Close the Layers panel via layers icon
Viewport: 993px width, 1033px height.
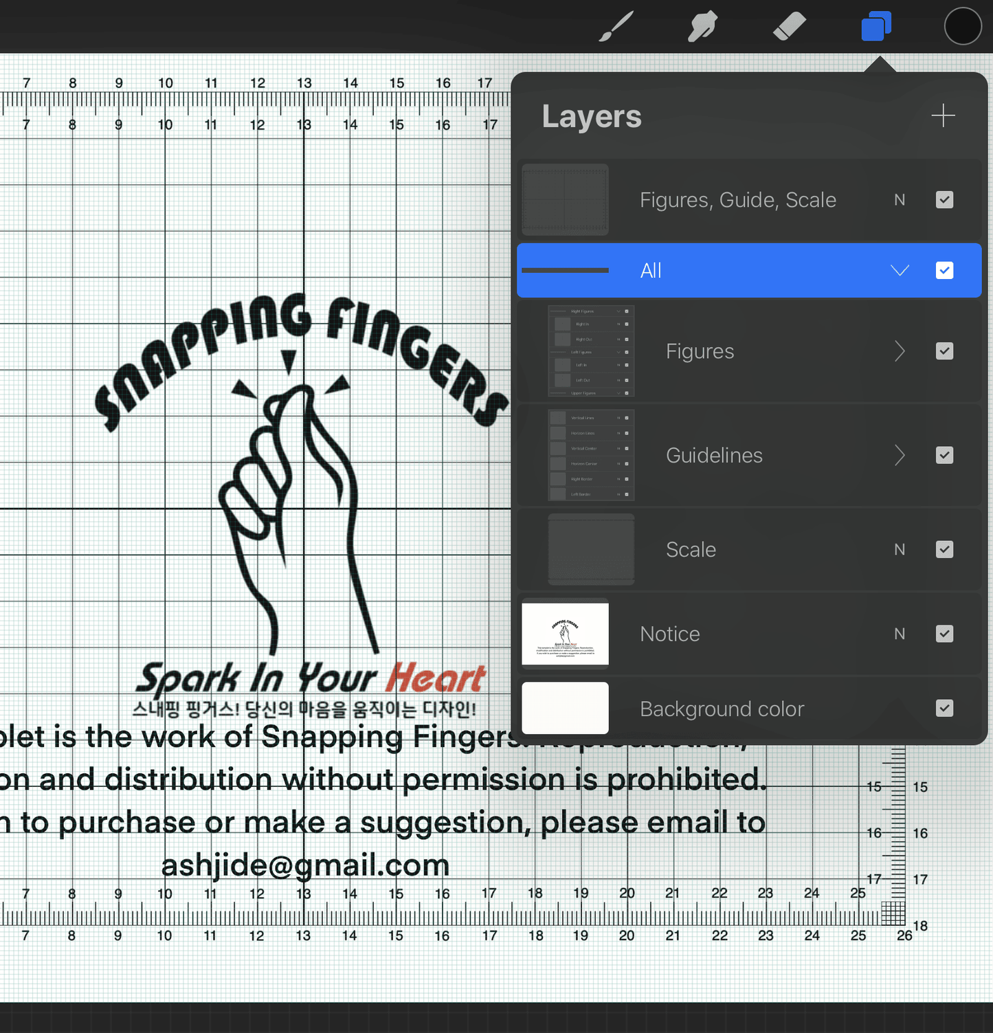click(x=876, y=27)
